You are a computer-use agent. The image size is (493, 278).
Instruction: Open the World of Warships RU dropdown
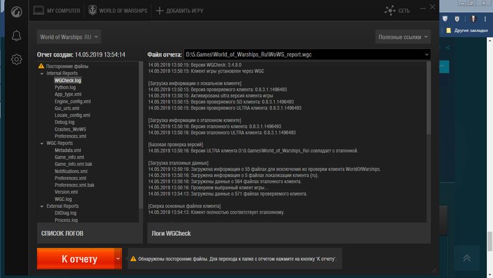coord(69,37)
